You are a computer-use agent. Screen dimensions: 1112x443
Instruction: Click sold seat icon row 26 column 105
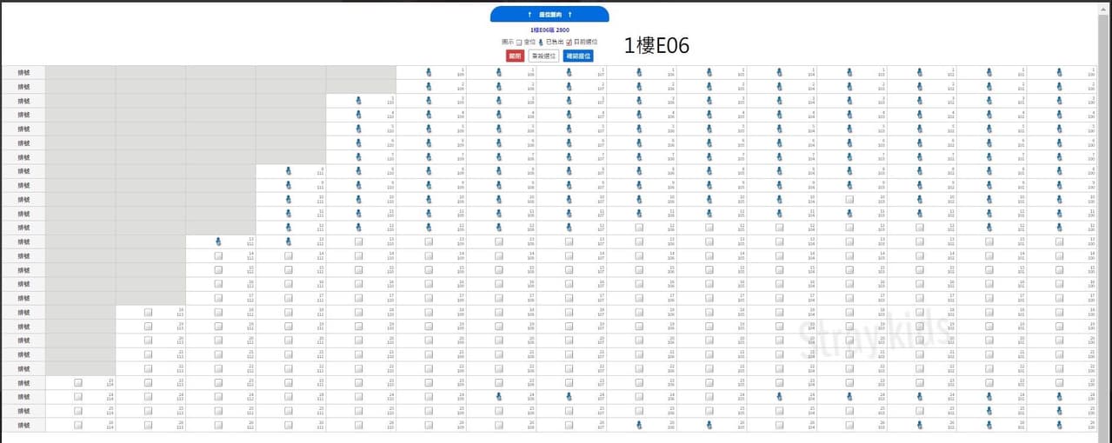pos(709,425)
